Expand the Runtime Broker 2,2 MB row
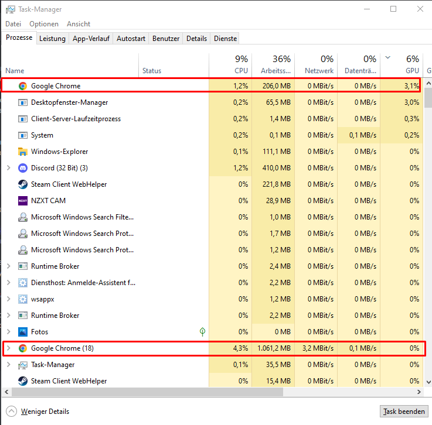Screen dimensions: 432x425 coord(9,316)
